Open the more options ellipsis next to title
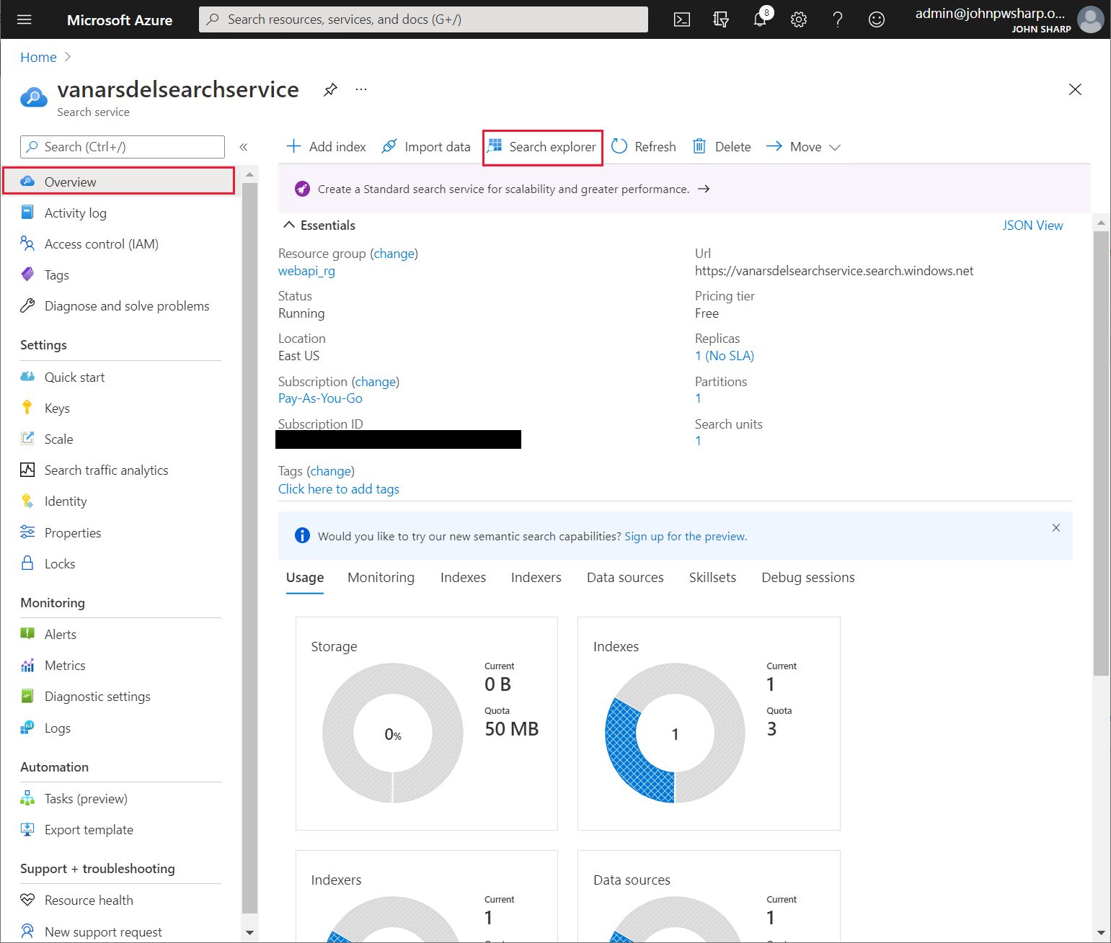 click(361, 89)
